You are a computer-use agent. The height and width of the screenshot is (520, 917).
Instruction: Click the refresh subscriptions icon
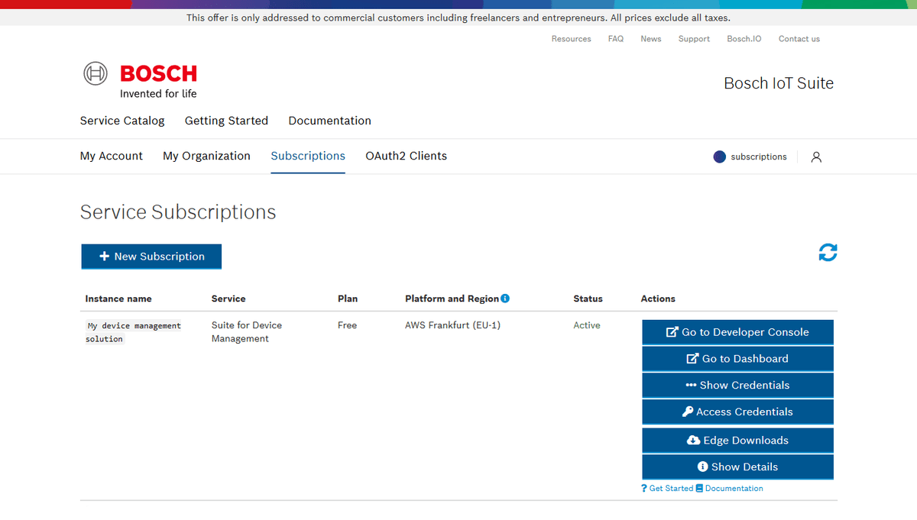828,253
